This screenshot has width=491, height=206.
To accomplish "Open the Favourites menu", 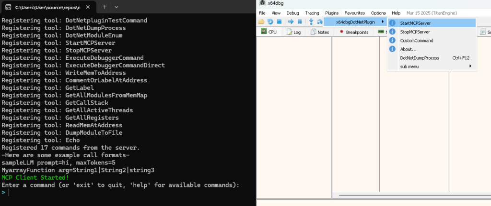I will coord(354,13).
